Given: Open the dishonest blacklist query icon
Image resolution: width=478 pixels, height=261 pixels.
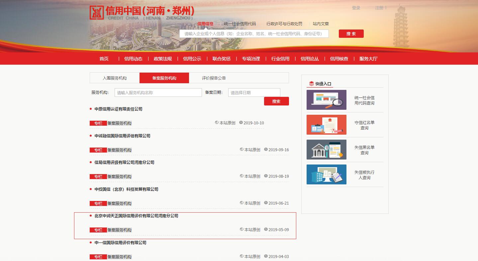Looking at the screenshot, I should [x=326, y=150].
